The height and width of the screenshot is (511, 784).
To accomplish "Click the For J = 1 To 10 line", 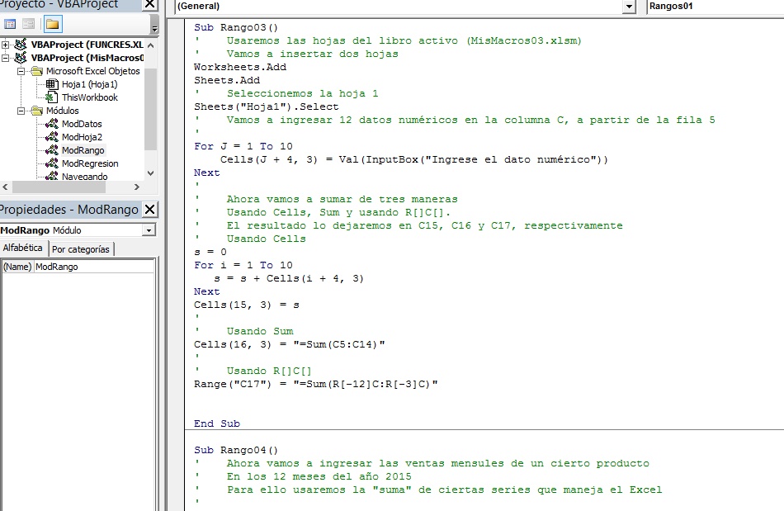I will [x=243, y=146].
